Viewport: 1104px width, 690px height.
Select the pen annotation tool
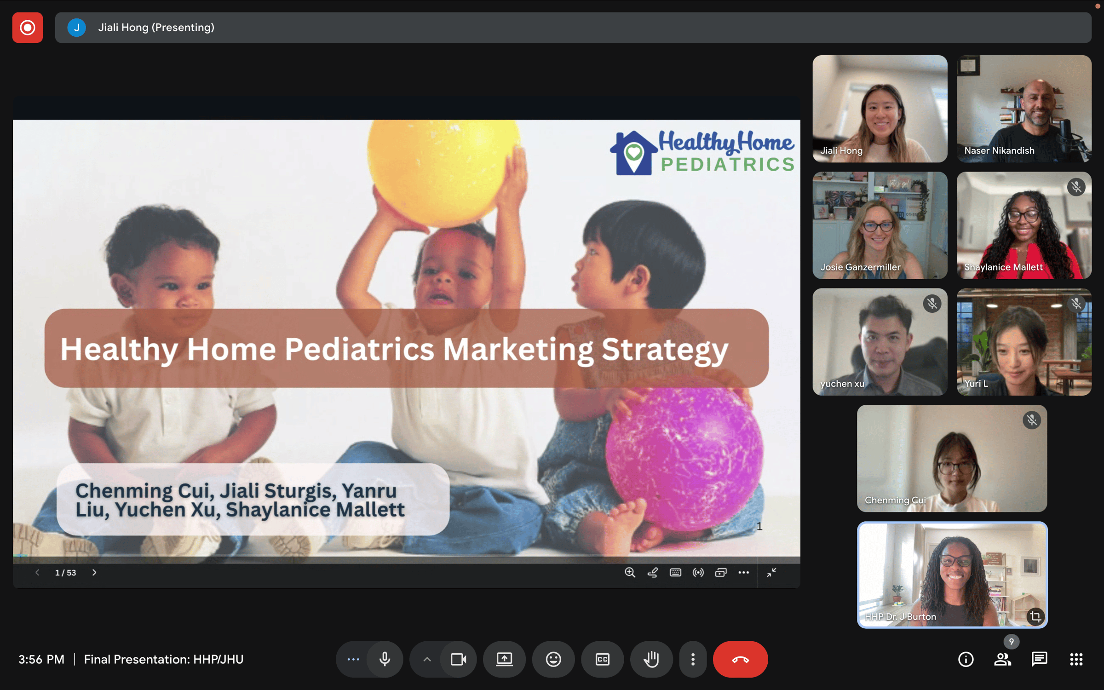(653, 572)
